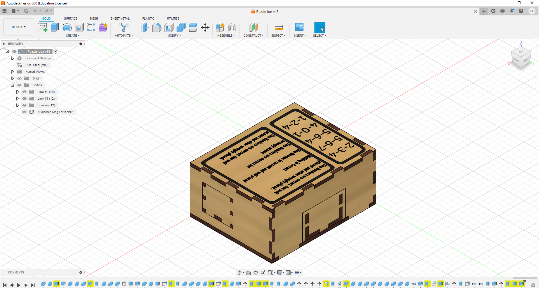
Task: Activate the Create Form tool
Action: tap(103, 27)
